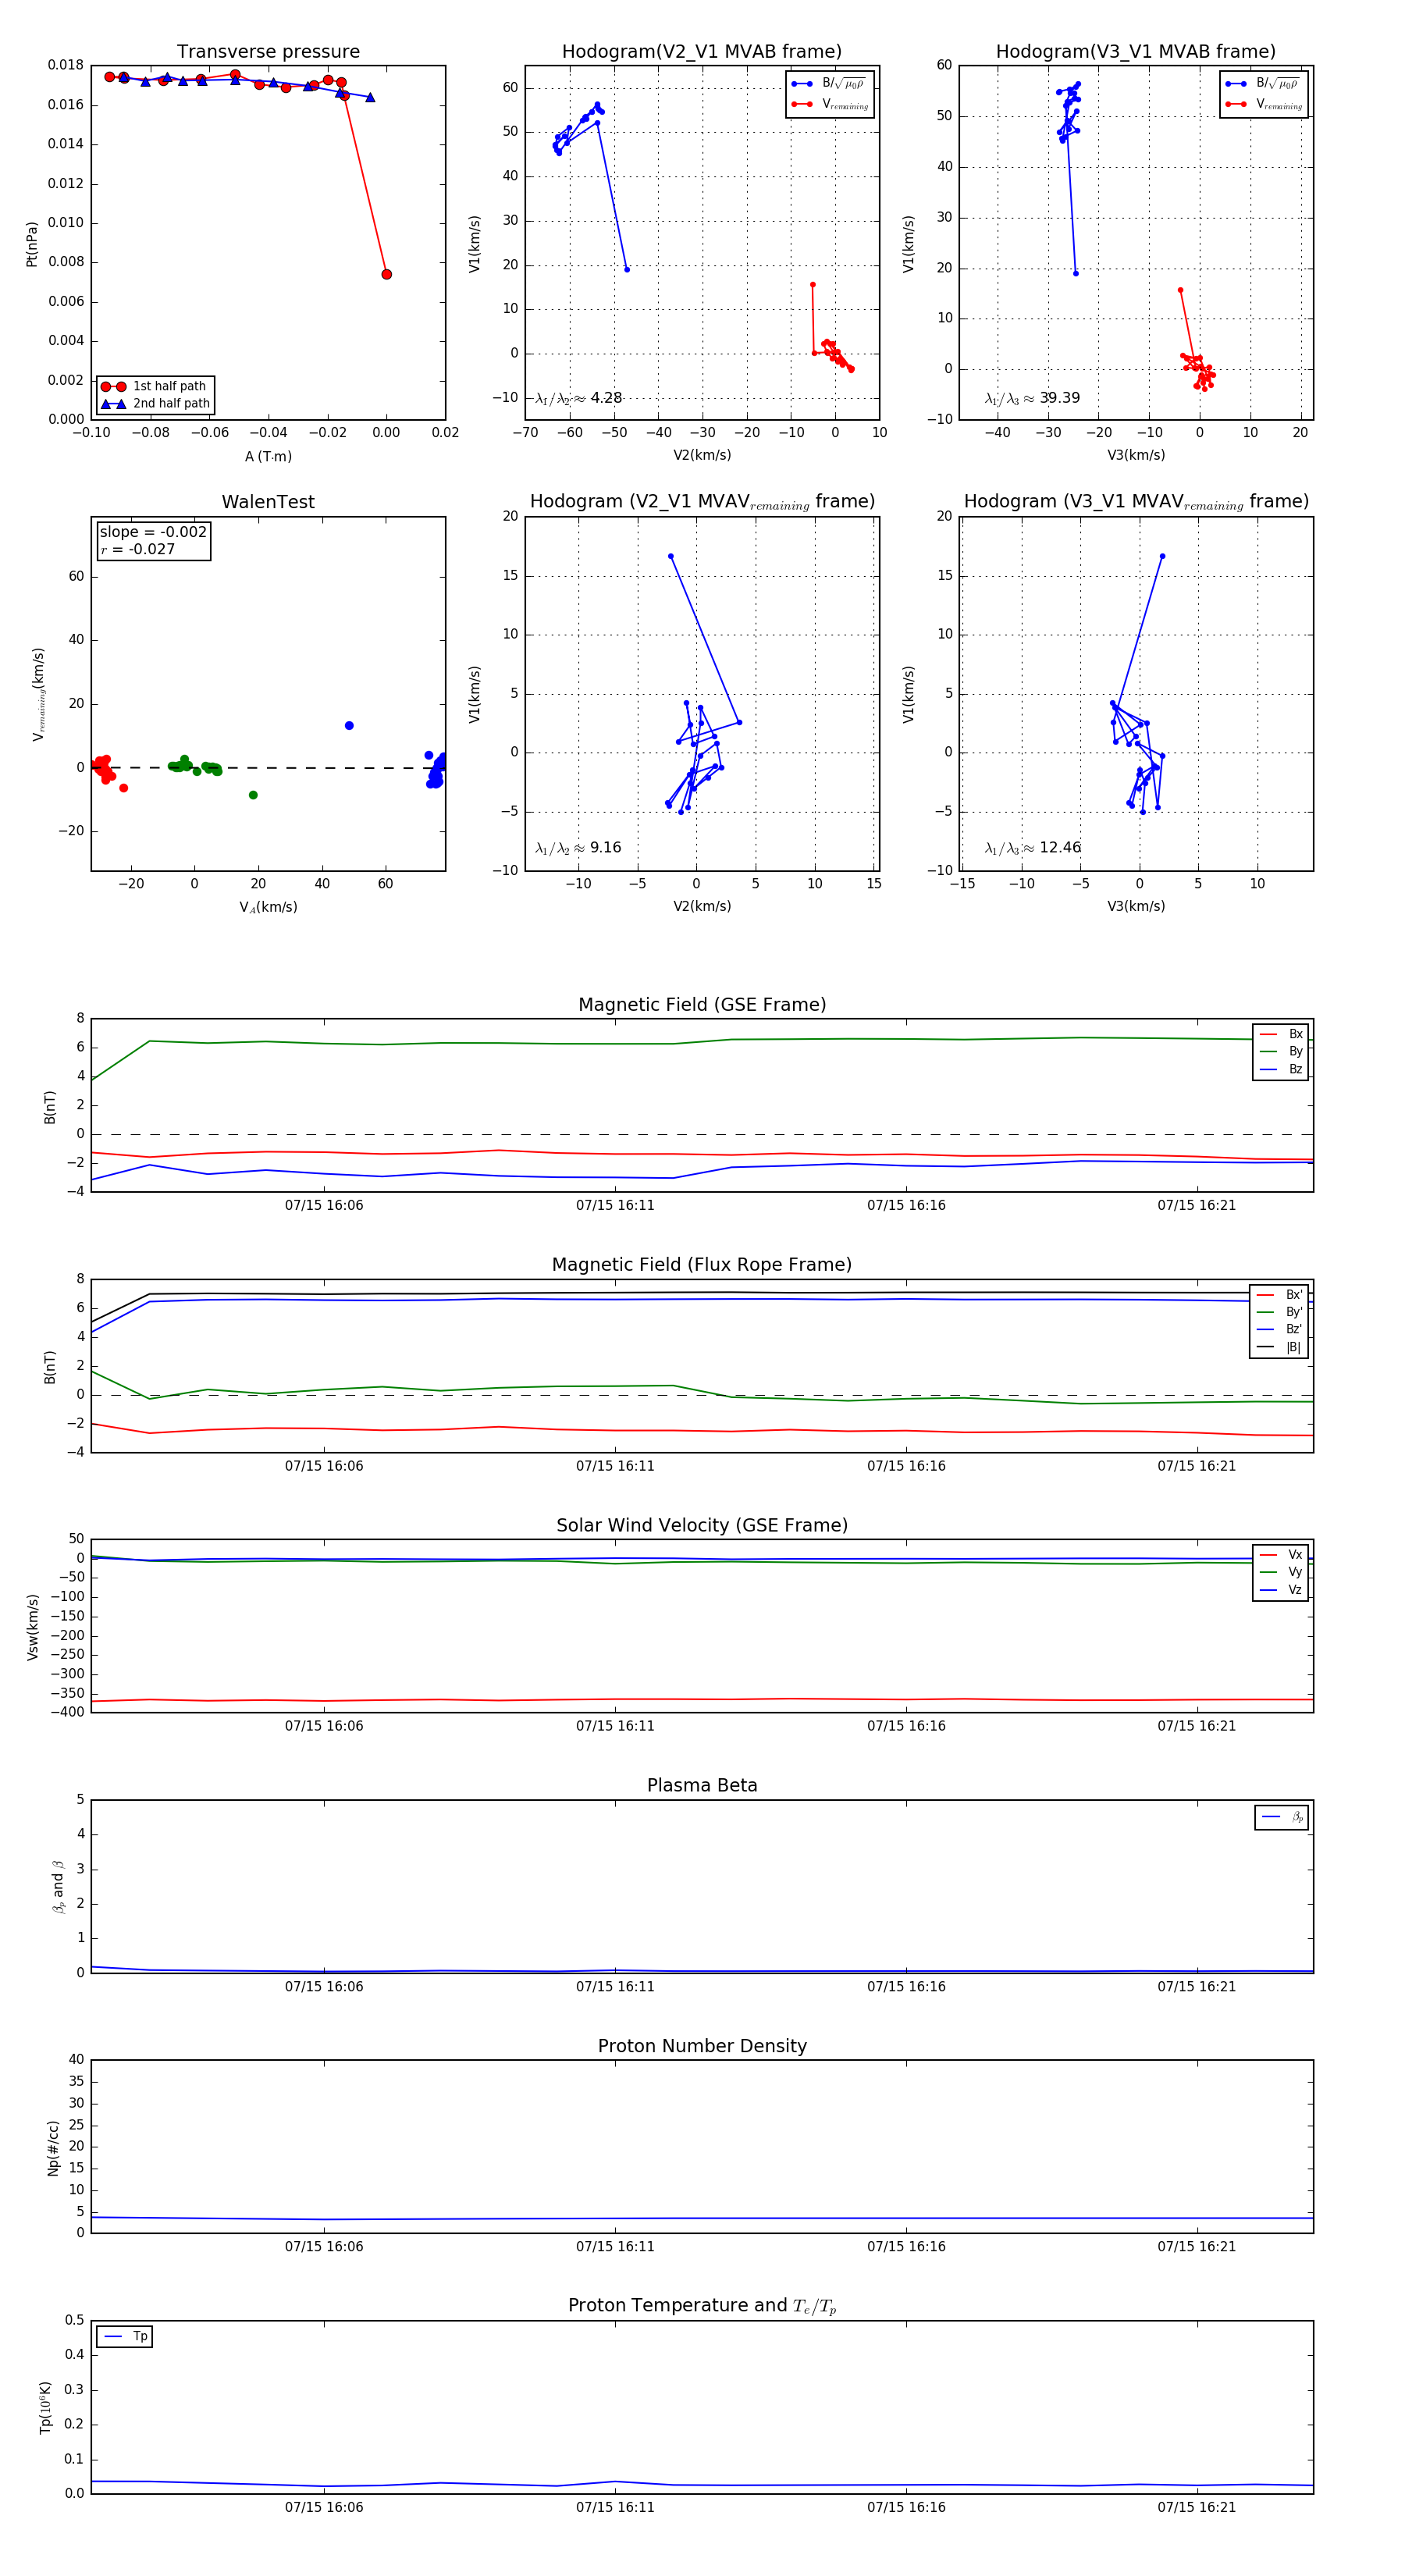This screenshot has height=2576, width=1405.
Task: Click the "Tp(10^6K)" y-axis label
Action: click(x=45, y=2407)
